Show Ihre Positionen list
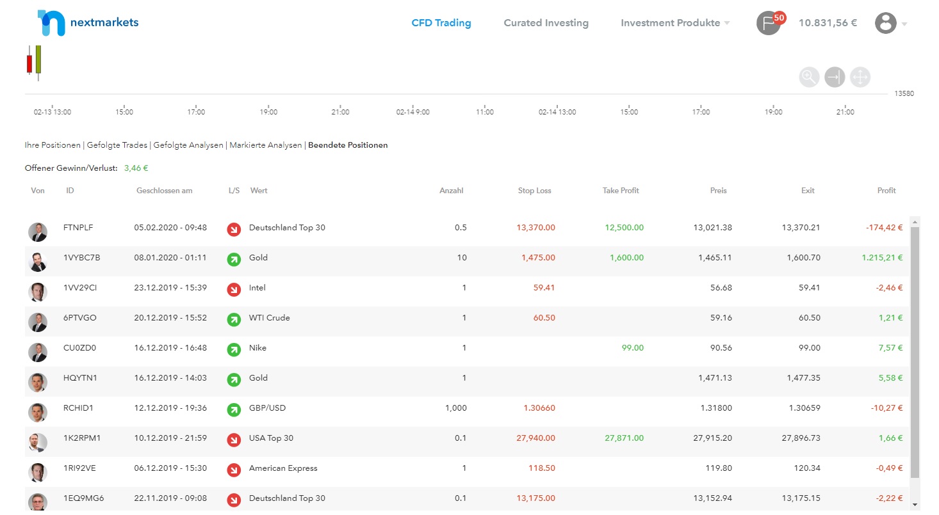Screen dimensions: 939x515 point(53,145)
